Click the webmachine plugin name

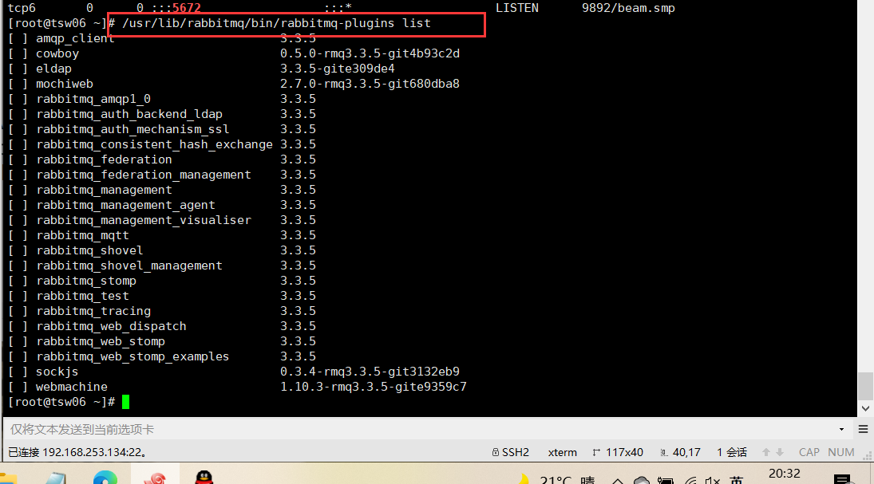[x=72, y=387]
